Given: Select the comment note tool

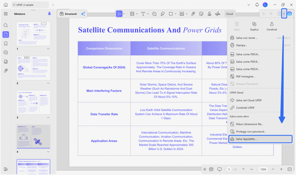Looking at the screenshot, I should click(154, 14).
